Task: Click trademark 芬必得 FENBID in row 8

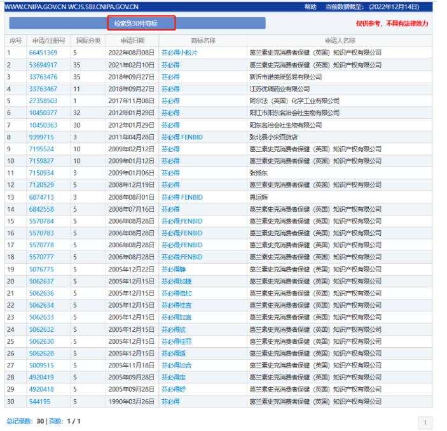Action: (x=182, y=137)
